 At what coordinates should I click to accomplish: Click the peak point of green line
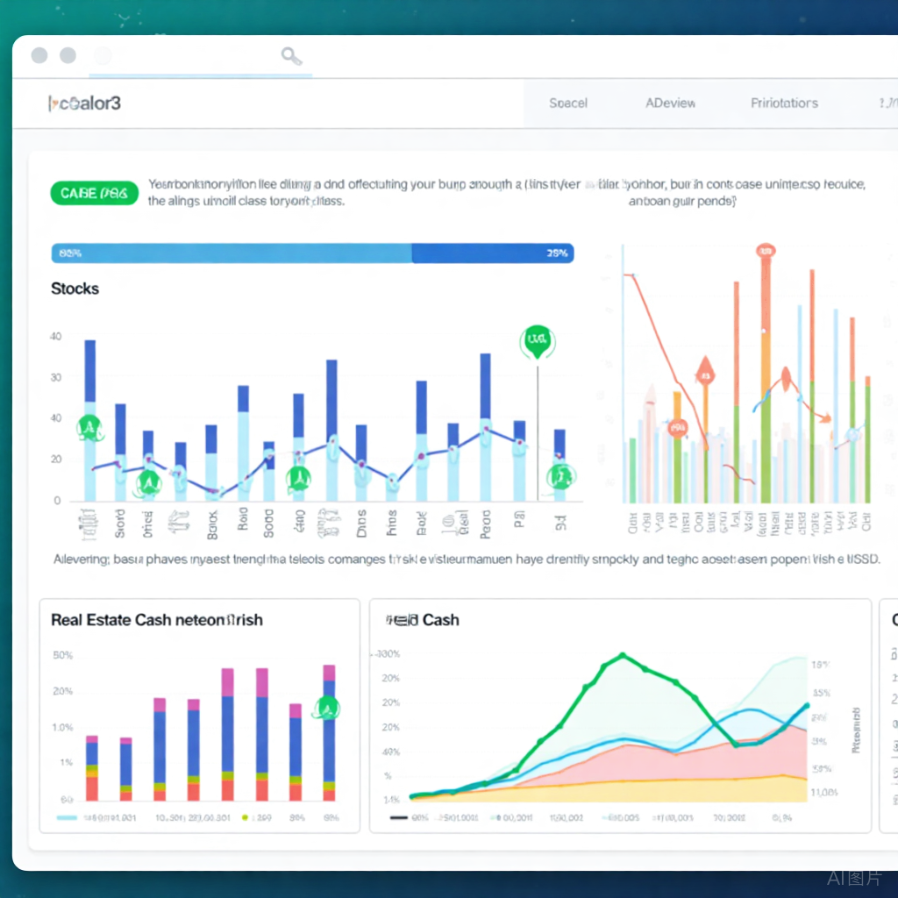tap(622, 654)
